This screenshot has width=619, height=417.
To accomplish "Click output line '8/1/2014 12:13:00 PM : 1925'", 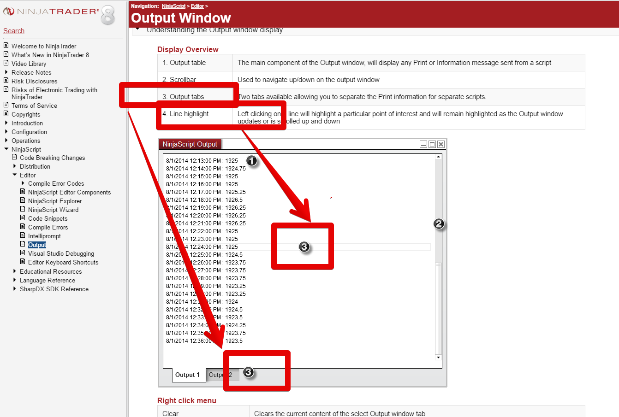I will click(202, 161).
